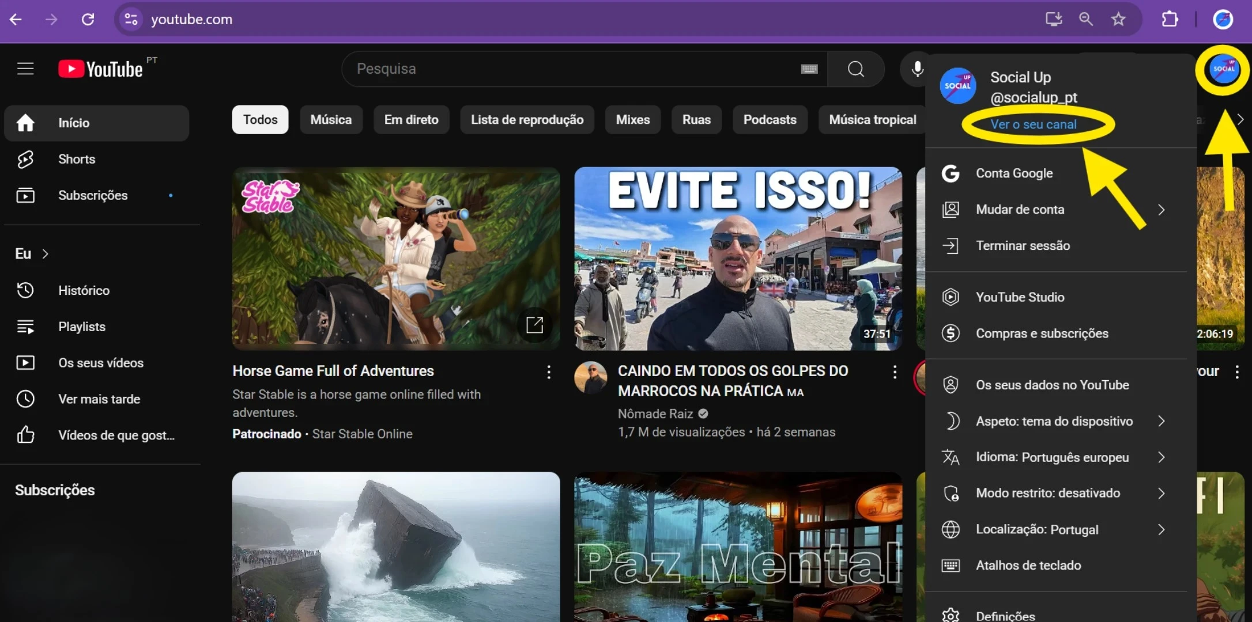This screenshot has height=622, width=1252.
Task: Click the YouTube logo
Action: [x=101, y=69]
